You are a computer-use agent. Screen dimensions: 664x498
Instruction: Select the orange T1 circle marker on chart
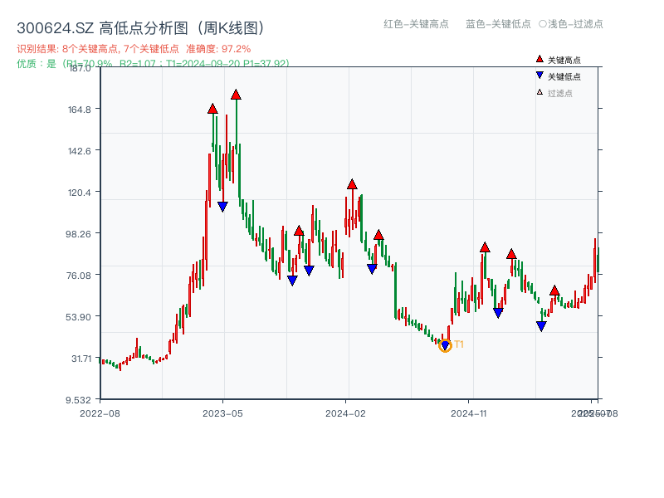[446, 344]
